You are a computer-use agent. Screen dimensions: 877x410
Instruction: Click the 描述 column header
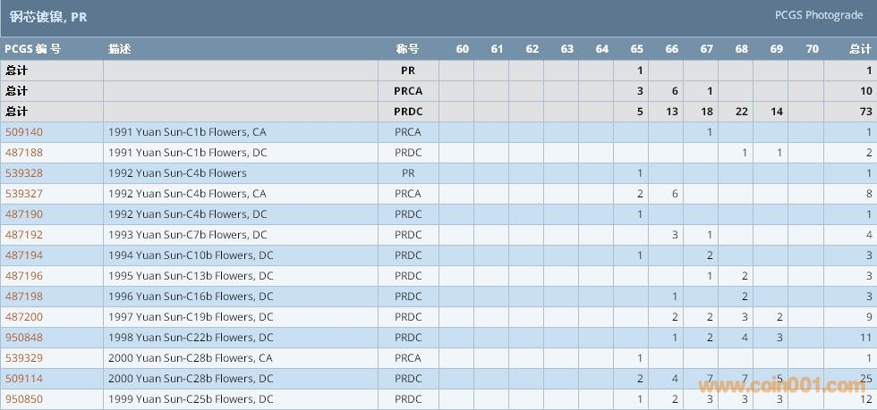[119, 49]
